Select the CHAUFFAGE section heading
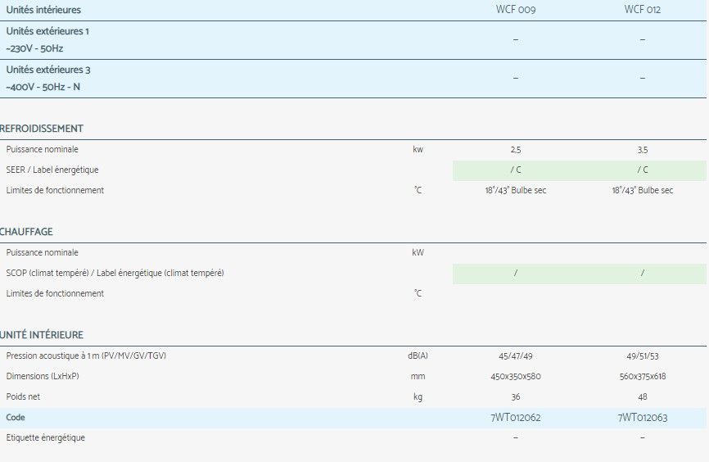The height and width of the screenshot is (462, 709). click(x=27, y=232)
